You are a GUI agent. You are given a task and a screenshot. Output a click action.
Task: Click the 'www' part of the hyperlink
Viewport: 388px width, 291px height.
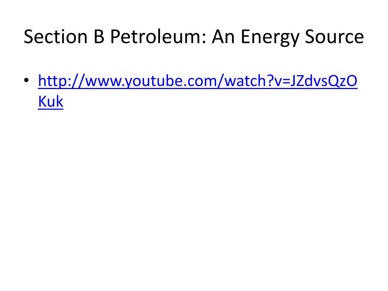104,82
